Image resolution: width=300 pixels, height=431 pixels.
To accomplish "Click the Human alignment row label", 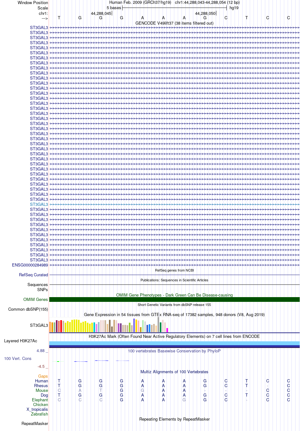I will coord(41,381).
